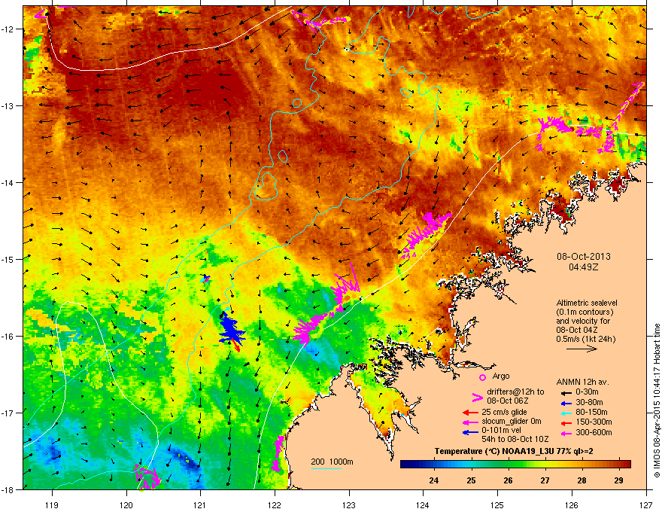Click the latitude axis label -14
Screen dimensions: 662x512
coord(8,182)
